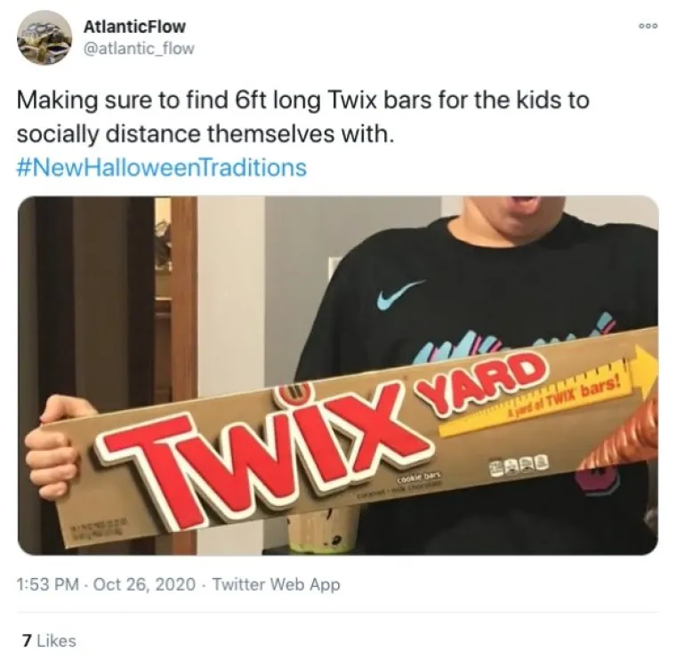Click the 1:53 PM timestamp

pos(48,584)
